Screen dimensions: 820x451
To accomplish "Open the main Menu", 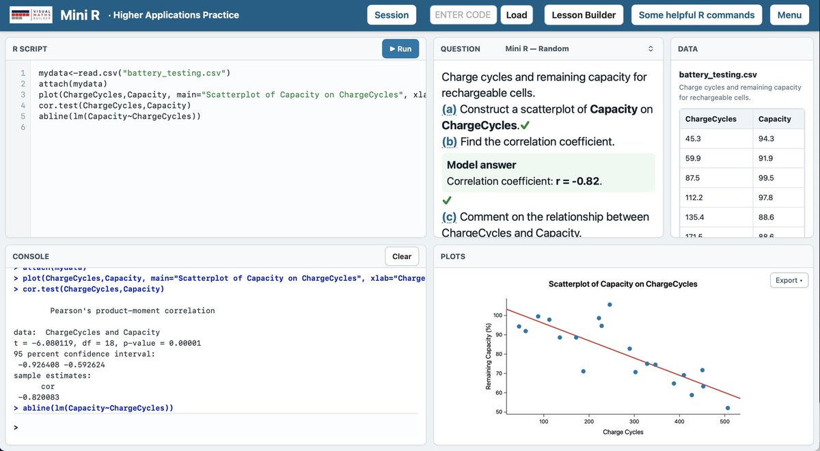I will coord(789,15).
